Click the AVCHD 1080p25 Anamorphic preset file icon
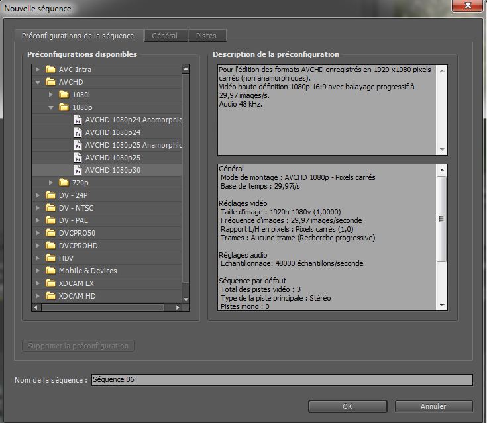Viewport: 487px width, 423px height. [78, 145]
